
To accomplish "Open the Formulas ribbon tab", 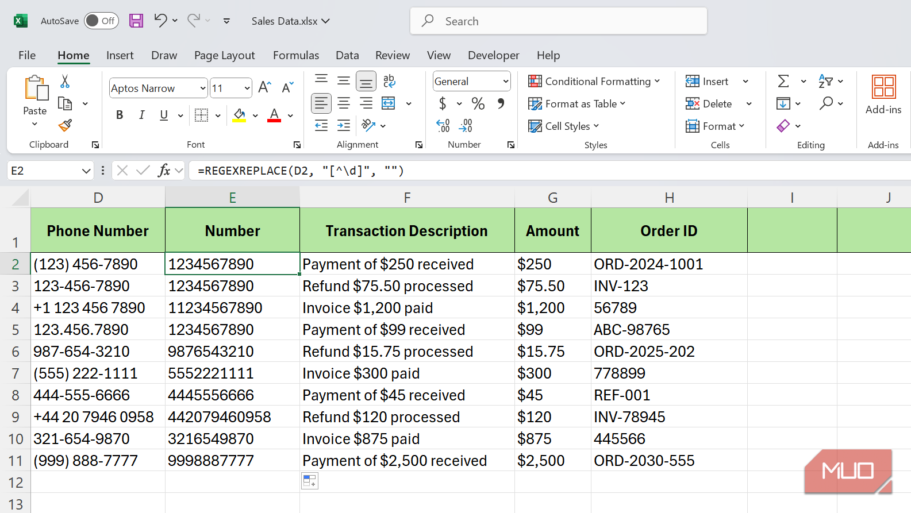I will click(296, 55).
